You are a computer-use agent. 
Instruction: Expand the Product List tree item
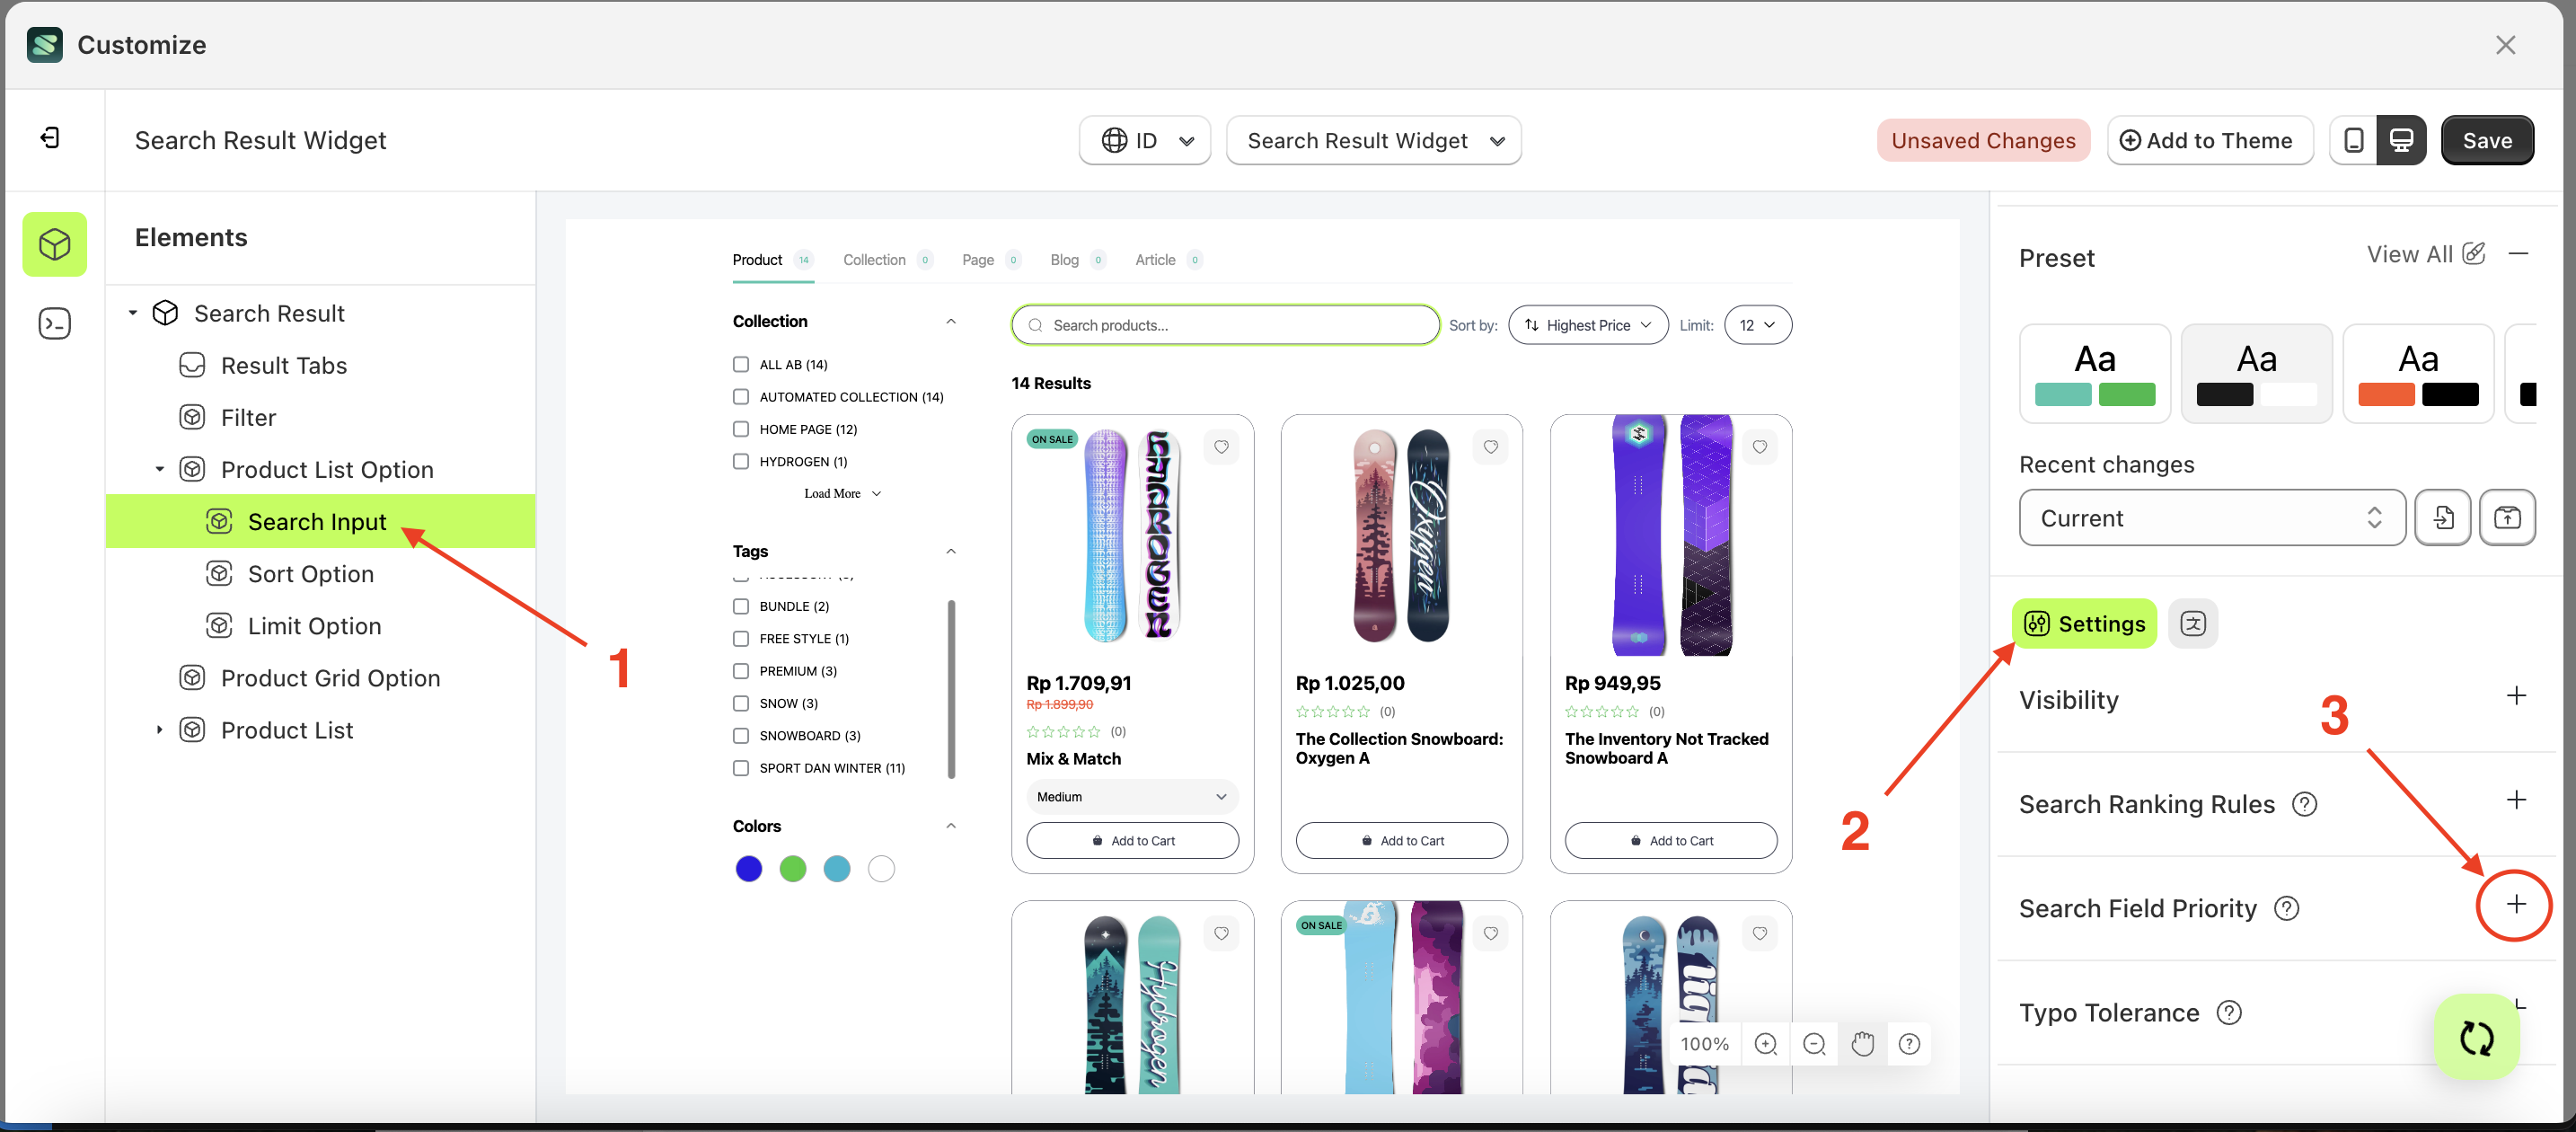pyautogui.click(x=159, y=730)
